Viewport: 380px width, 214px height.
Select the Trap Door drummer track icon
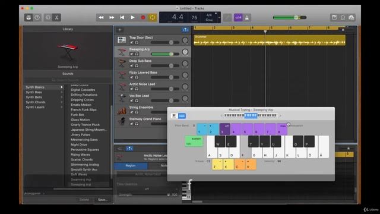pos(122,40)
